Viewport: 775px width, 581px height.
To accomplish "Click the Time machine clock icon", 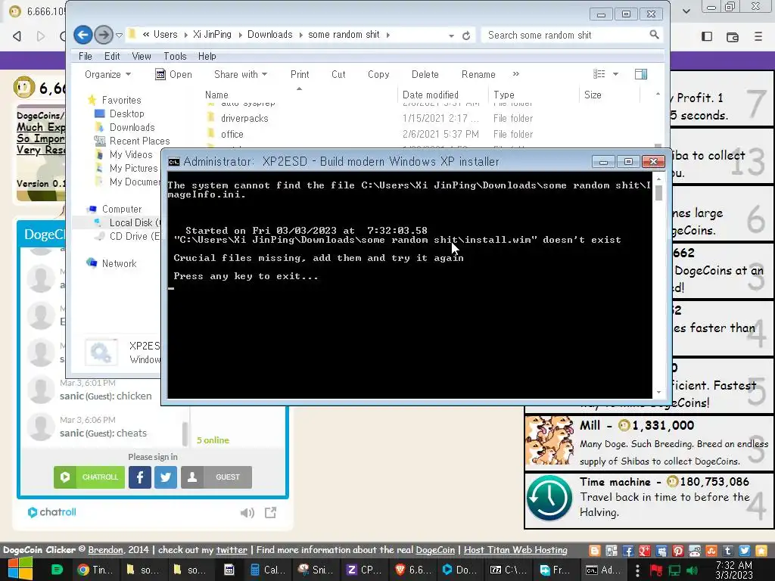I will pyautogui.click(x=549, y=498).
